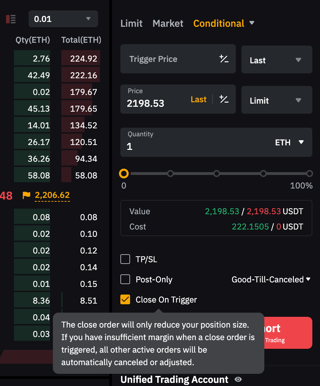Set quantity slider to 100% marker

point(310,174)
